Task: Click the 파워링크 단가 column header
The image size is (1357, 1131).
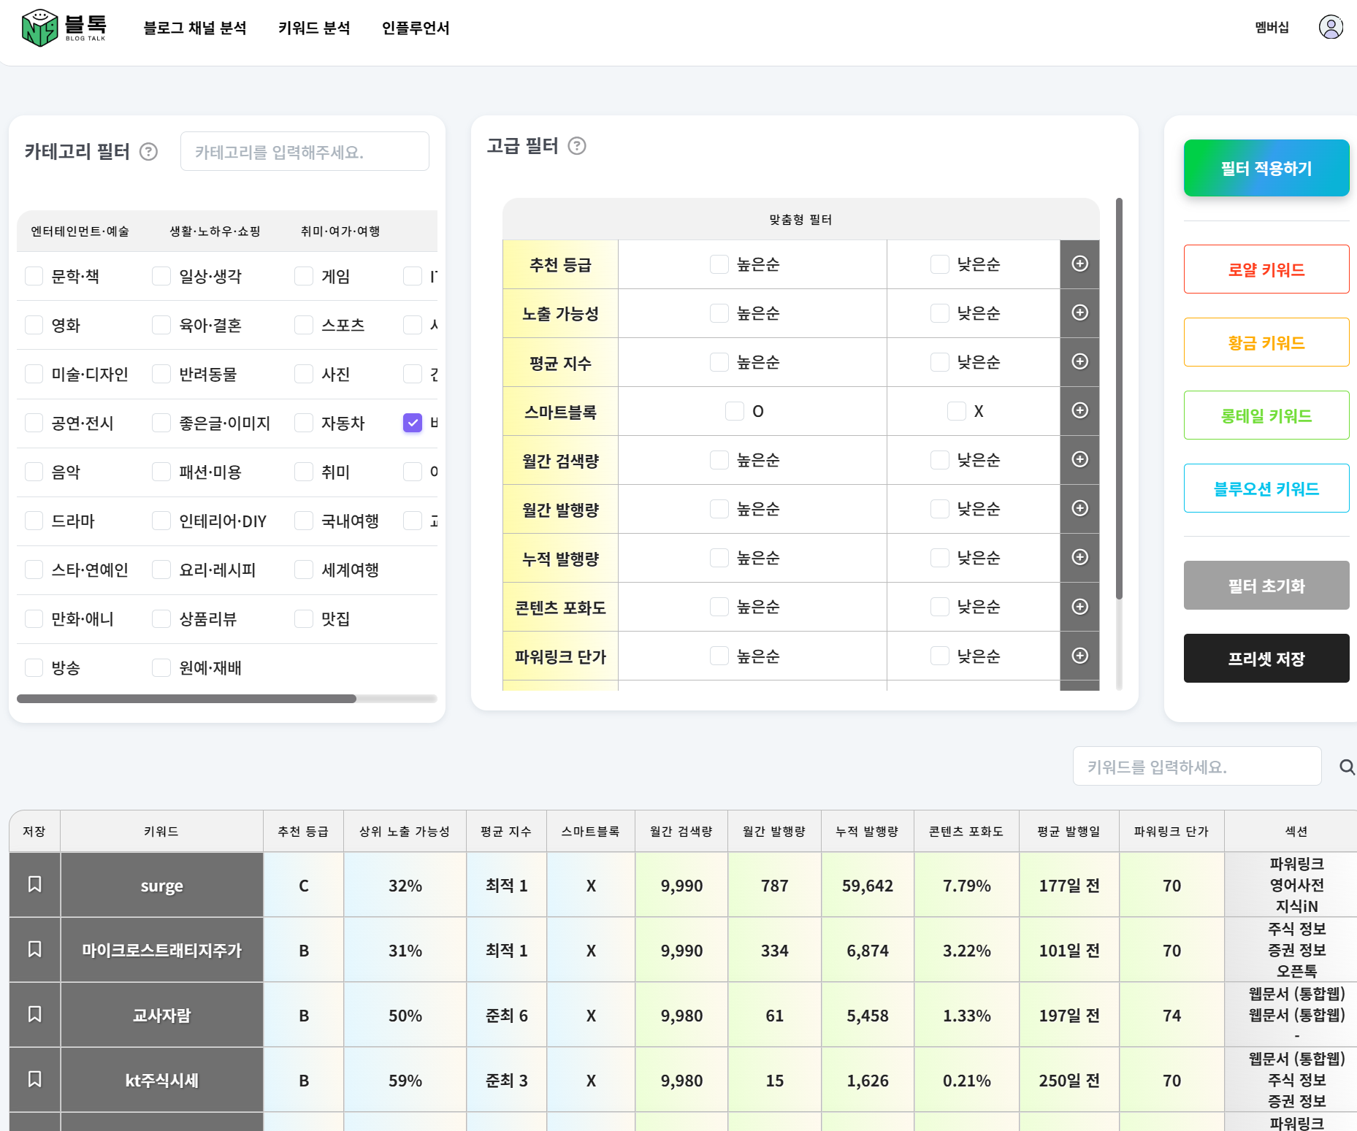Action: [x=1171, y=831]
